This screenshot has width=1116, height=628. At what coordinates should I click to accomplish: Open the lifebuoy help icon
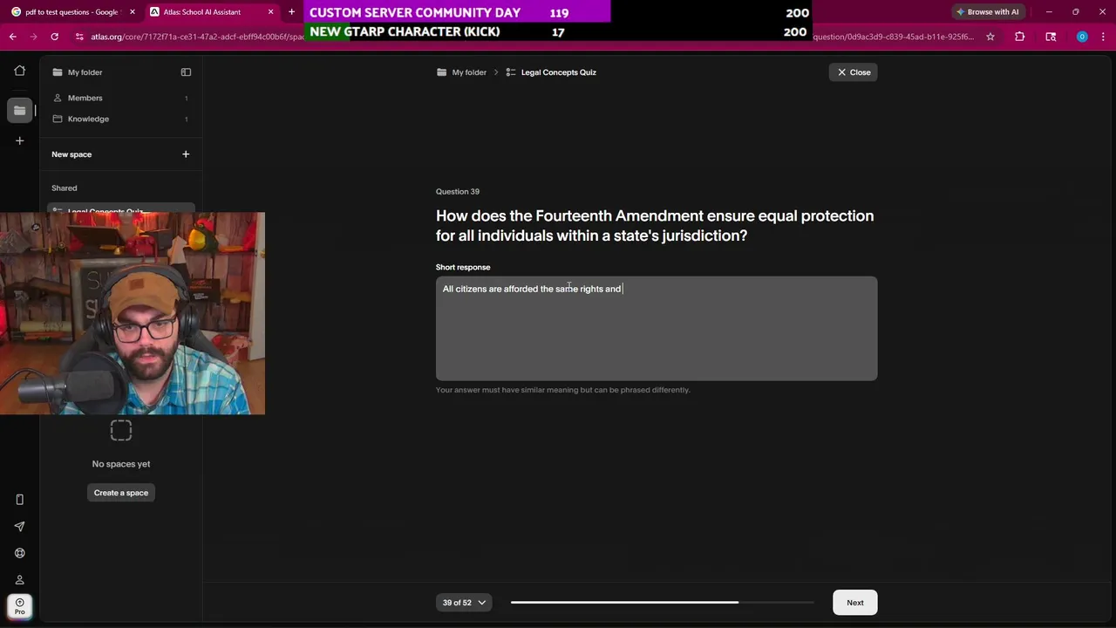click(19, 553)
